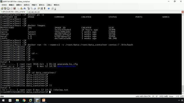Viewport: 184px width, 103px height.
Task: Switch to the 192.168.149.135 session tab
Action: coord(34,12)
